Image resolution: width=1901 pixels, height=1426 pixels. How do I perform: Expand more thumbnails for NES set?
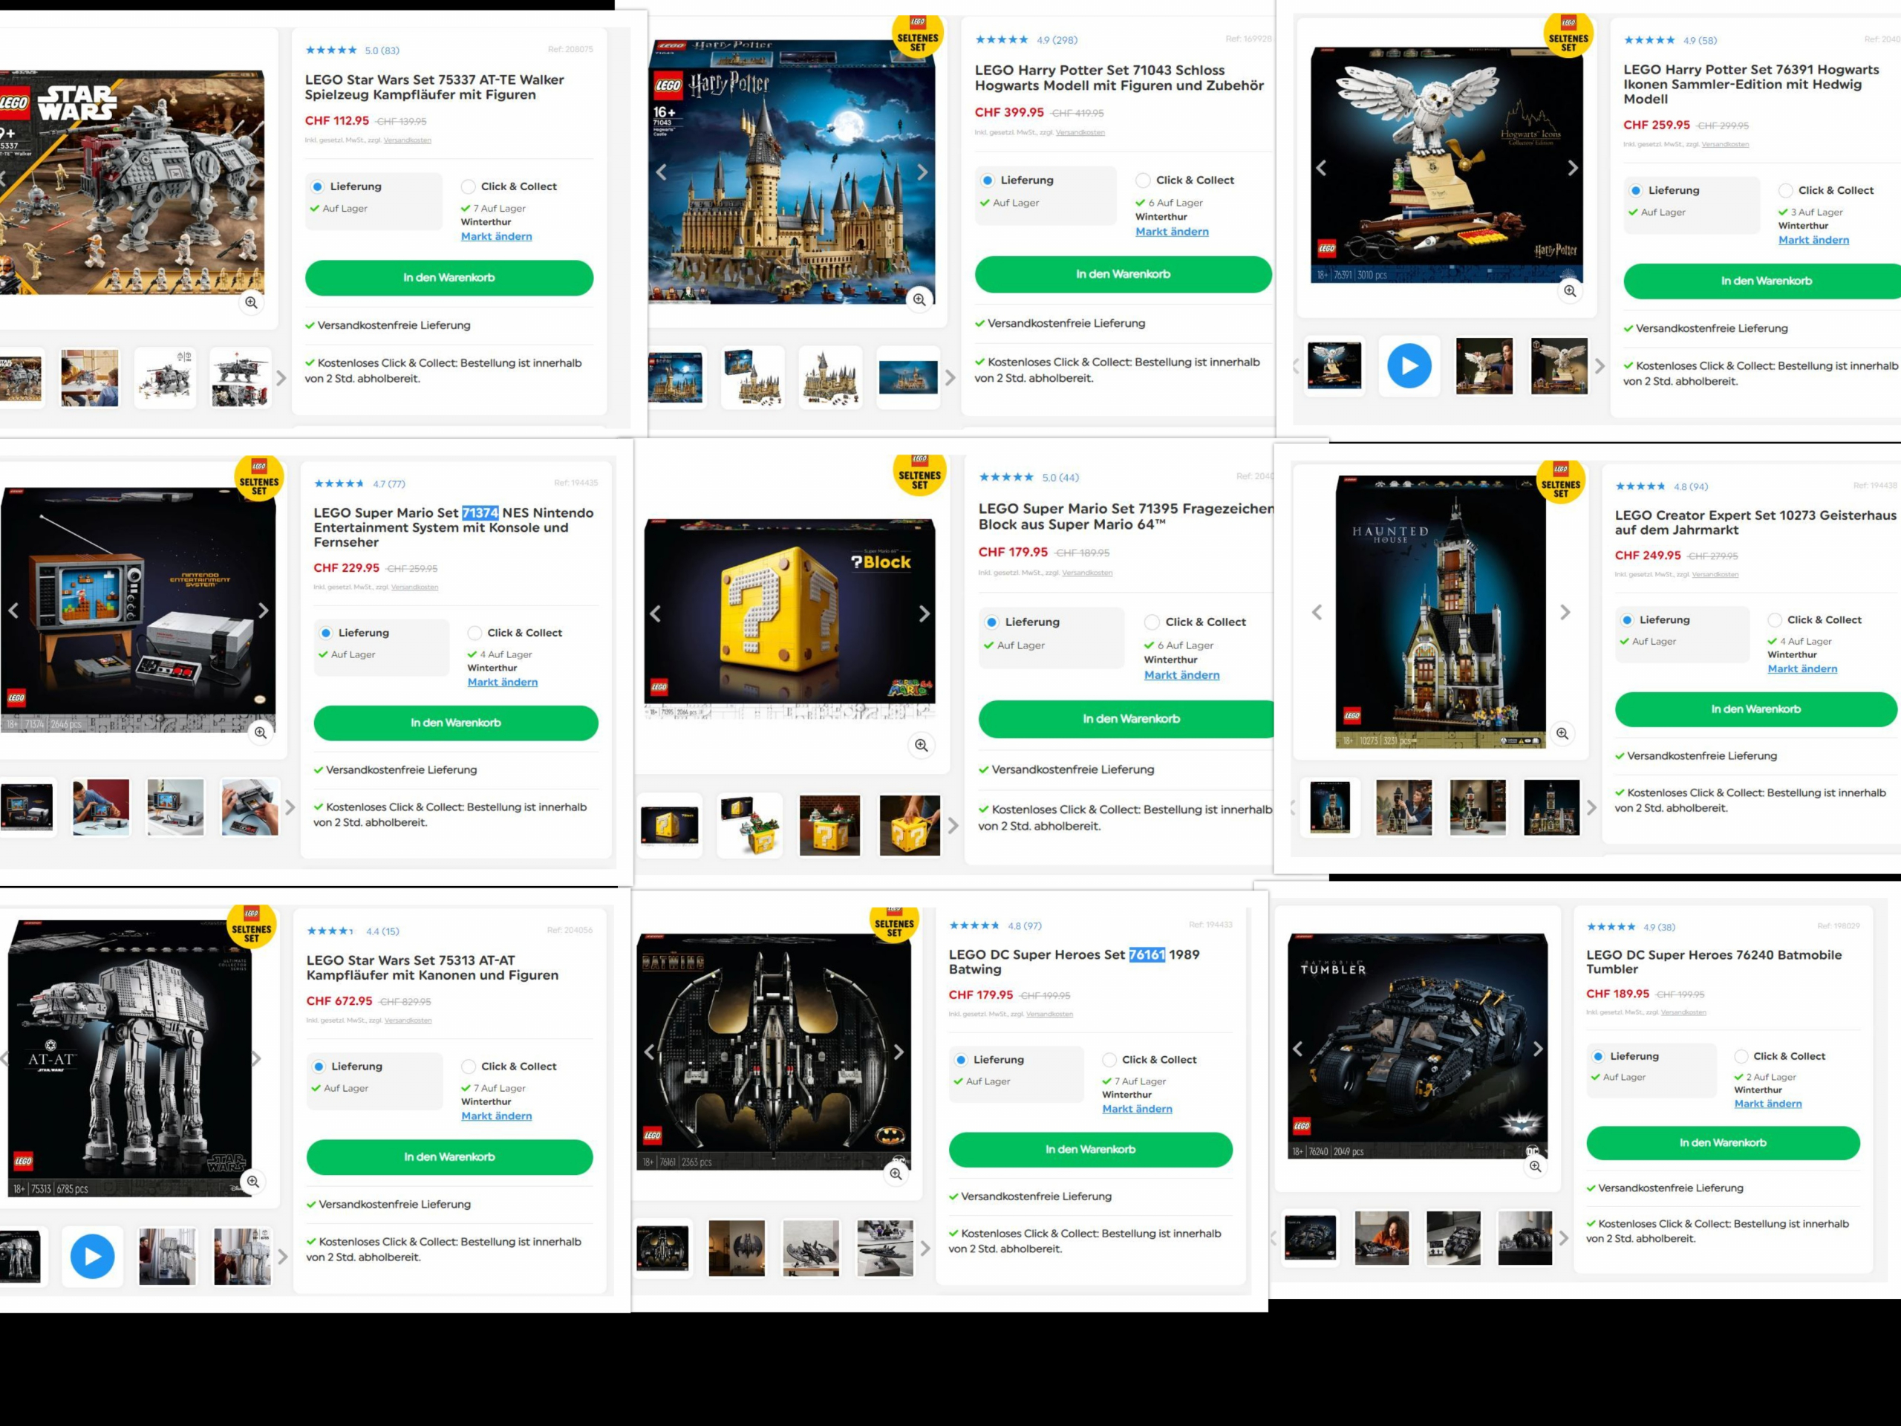(290, 807)
